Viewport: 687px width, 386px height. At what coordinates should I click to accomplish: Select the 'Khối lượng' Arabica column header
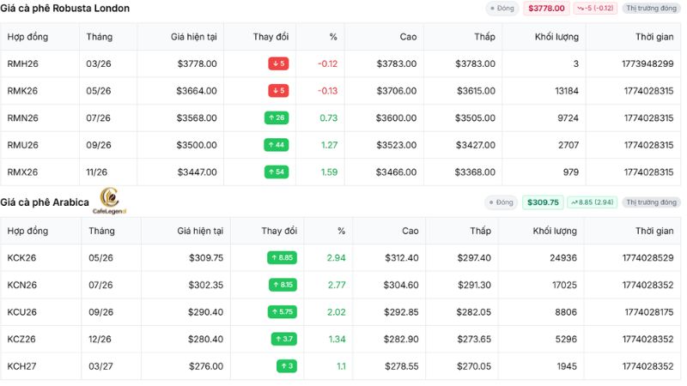[555, 231]
